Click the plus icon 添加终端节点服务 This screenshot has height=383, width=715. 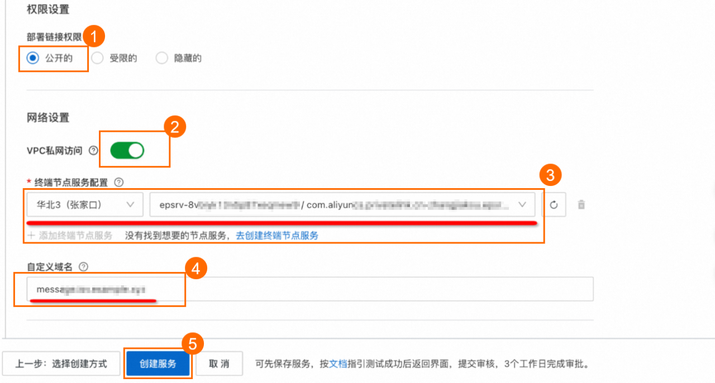31,236
